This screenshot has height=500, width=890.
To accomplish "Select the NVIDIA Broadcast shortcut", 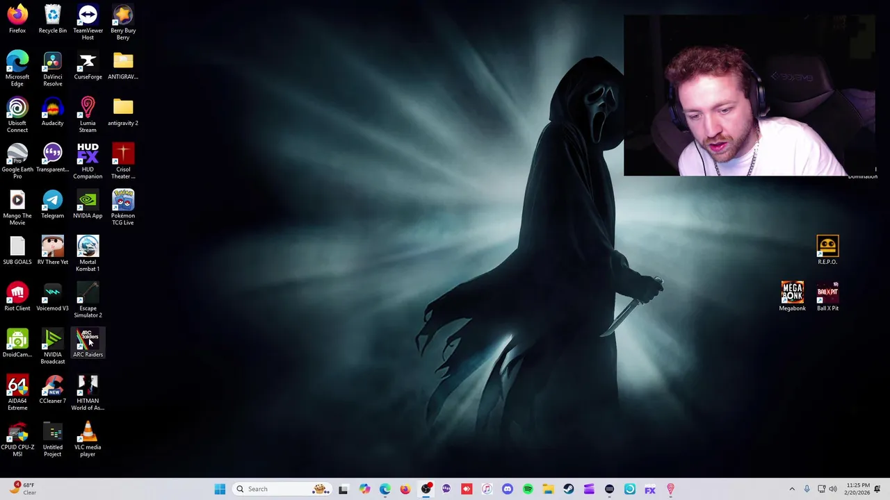I will click(53, 347).
